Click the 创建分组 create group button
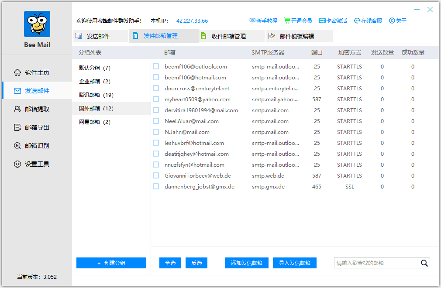The height and width of the screenshot is (288, 441). (111, 263)
